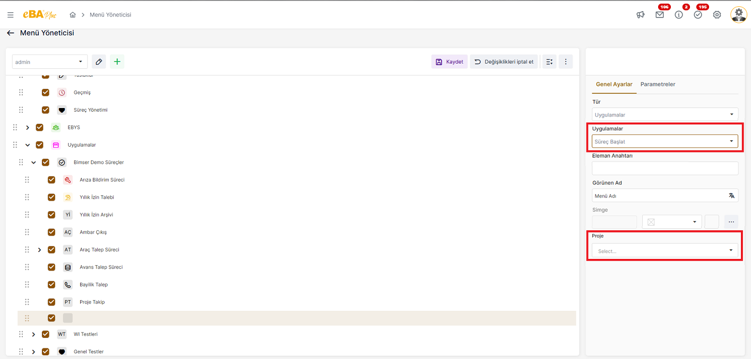The image size is (751, 359).
Task: Open mail messages with 106 badge
Action: (660, 15)
